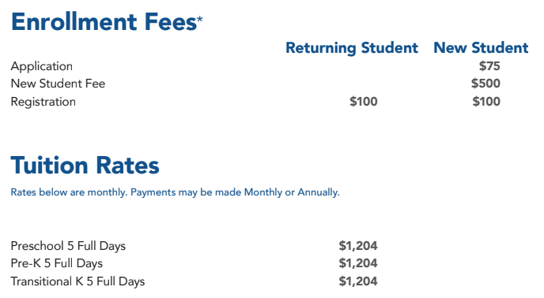Click the $500 new student fee
544x298 pixels.
click(485, 84)
